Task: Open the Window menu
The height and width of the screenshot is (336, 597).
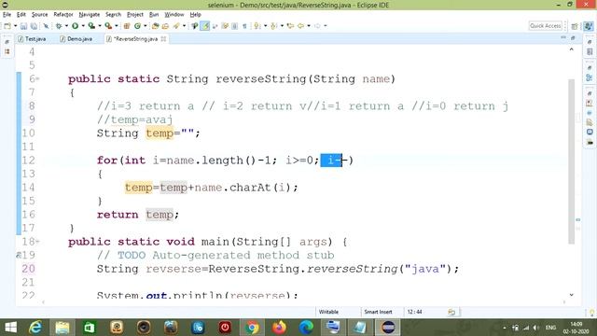Action: (174, 15)
